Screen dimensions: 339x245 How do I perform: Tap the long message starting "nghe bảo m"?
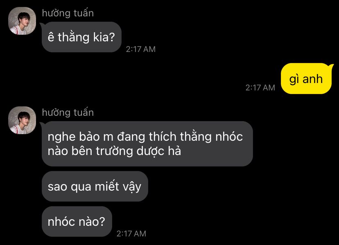[147, 144]
